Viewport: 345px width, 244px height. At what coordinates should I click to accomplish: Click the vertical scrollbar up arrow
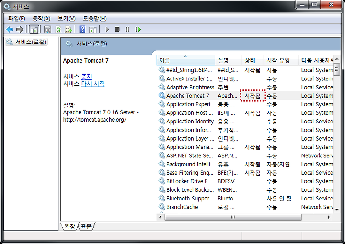[x=337, y=59]
